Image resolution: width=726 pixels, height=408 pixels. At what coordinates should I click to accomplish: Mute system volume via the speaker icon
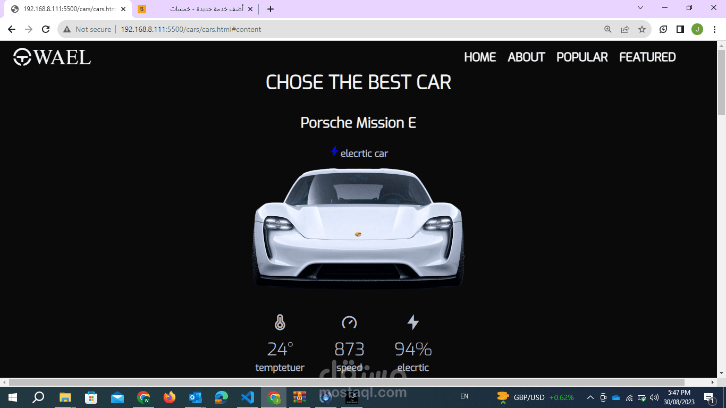pyautogui.click(x=655, y=397)
